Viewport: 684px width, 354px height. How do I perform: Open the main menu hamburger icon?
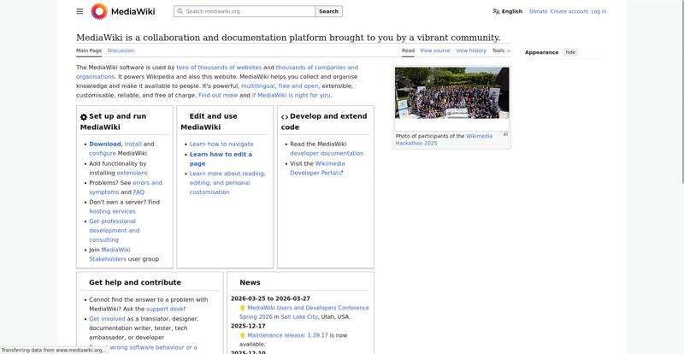coord(80,11)
